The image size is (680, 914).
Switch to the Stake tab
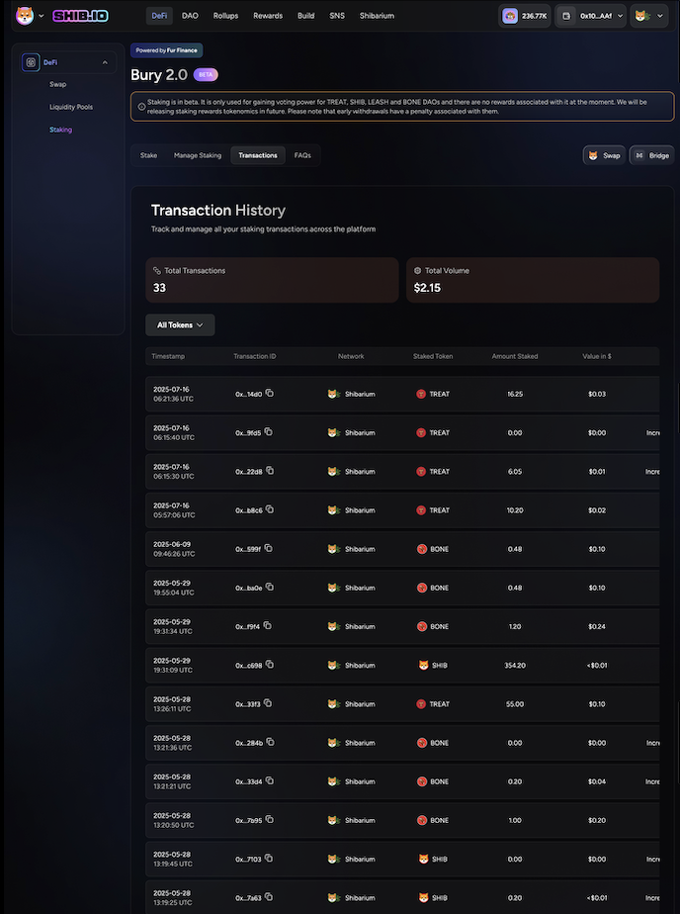click(148, 155)
